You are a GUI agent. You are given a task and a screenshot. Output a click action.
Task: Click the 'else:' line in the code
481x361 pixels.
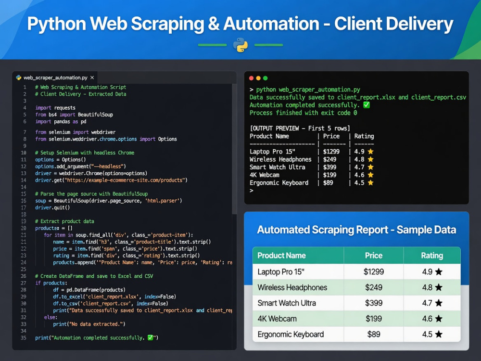51,317
